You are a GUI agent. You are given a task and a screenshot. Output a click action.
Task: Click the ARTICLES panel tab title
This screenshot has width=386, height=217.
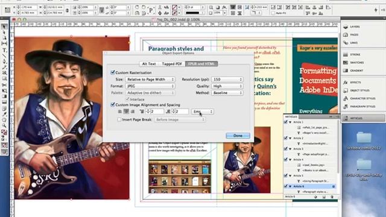291,116
